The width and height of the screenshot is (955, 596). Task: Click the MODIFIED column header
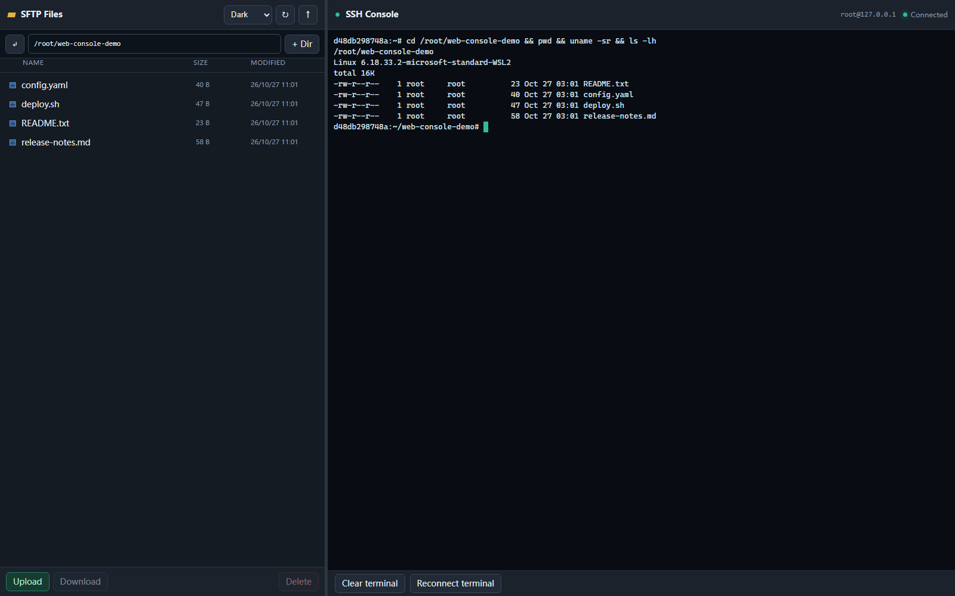(268, 63)
